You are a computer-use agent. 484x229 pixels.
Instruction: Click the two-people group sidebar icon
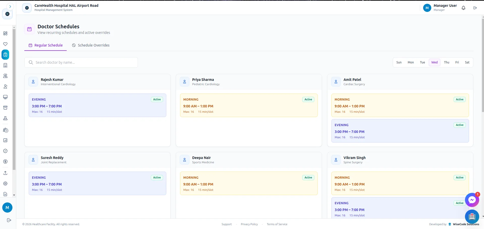[5, 76]
